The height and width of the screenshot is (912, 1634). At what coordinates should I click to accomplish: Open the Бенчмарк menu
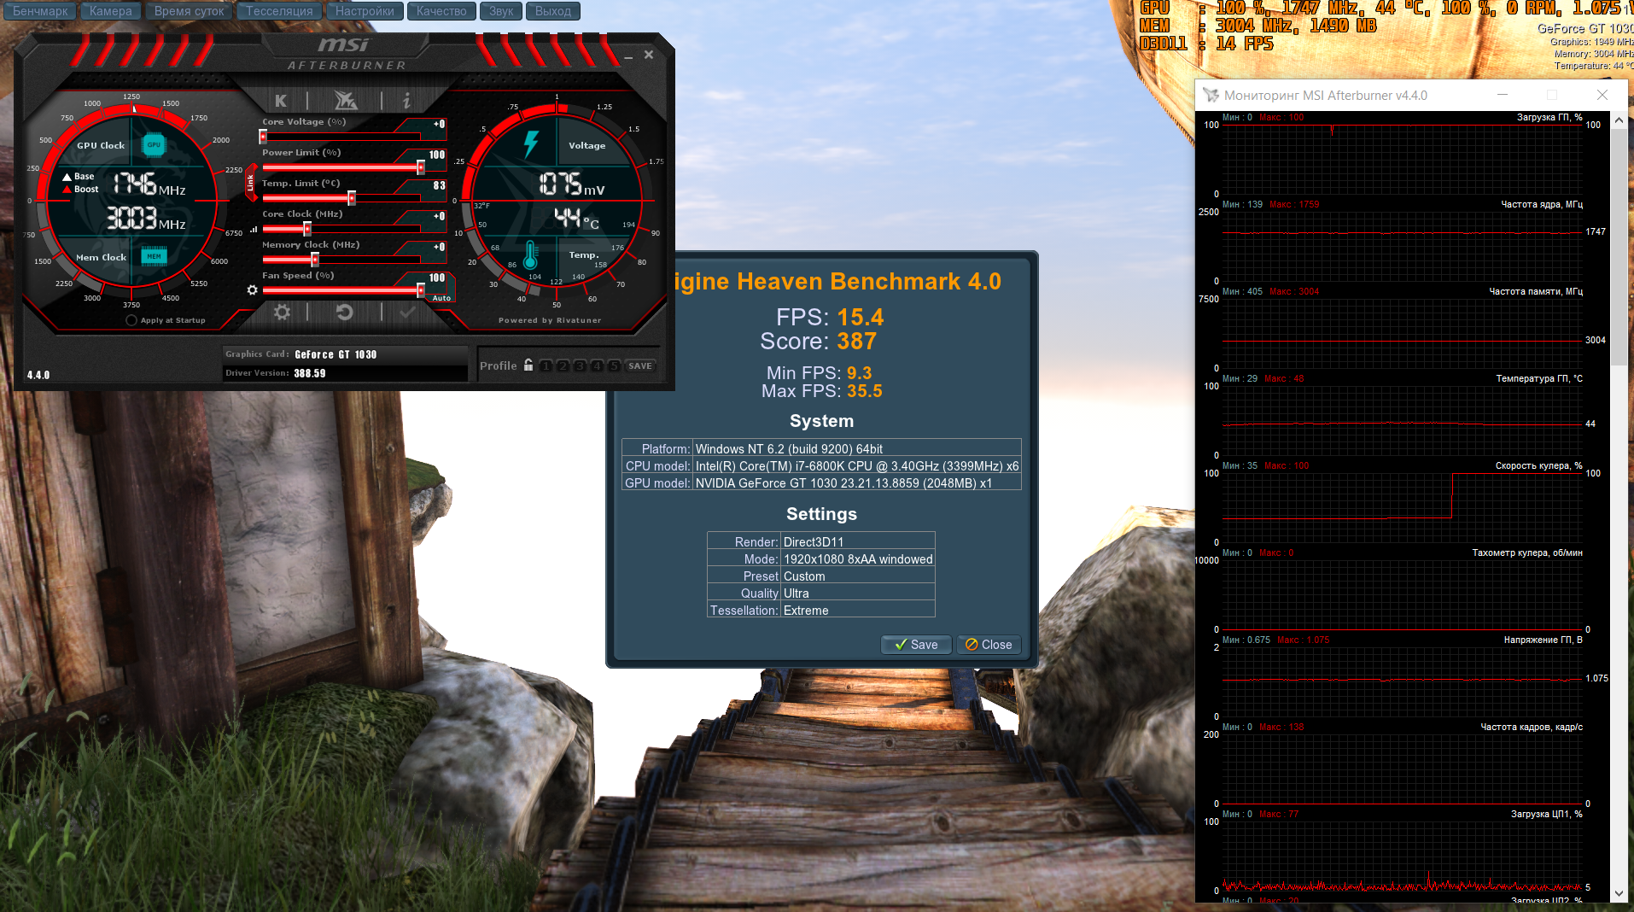[40, 11]
